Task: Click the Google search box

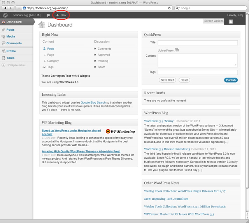Action: pos(211,8)
